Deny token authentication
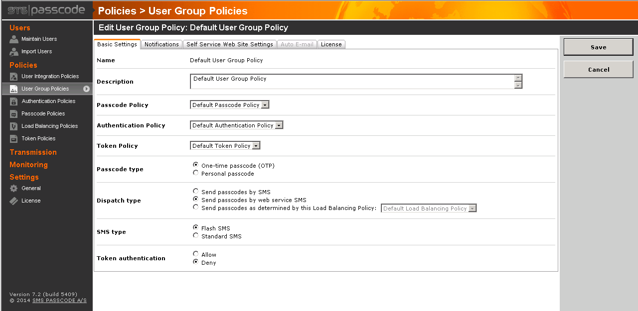The width and height of the screenshot is (638, 311). click(x=196, y=262)
